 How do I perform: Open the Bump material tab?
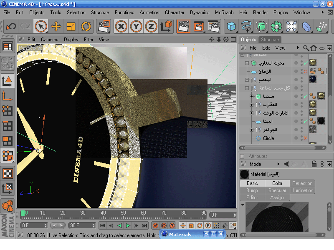tap(252, 190)
